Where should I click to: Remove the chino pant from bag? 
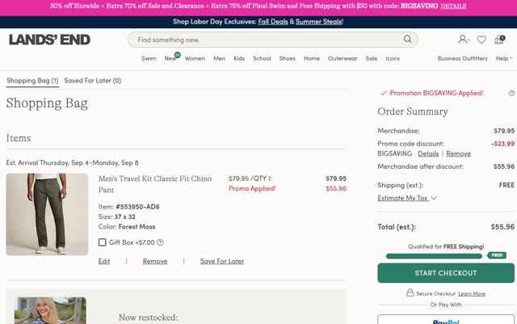point(155,261)
